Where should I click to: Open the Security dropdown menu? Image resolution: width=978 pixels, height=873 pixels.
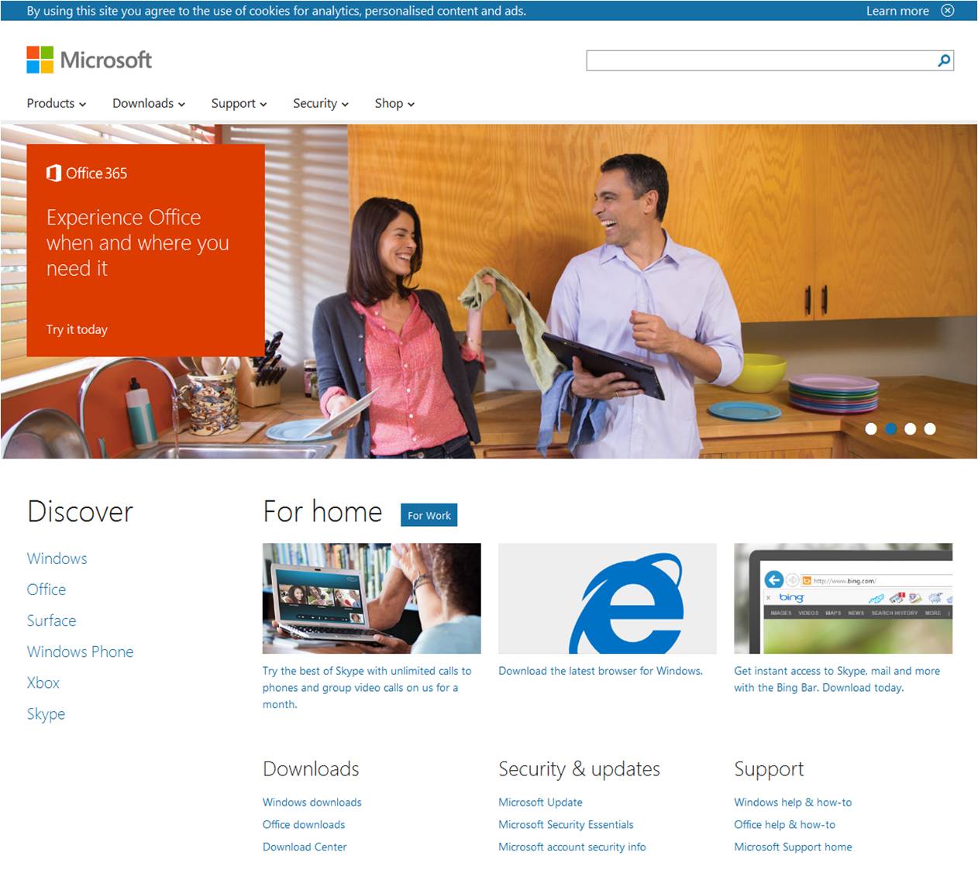pyautogui.click(x=321, y=103)
